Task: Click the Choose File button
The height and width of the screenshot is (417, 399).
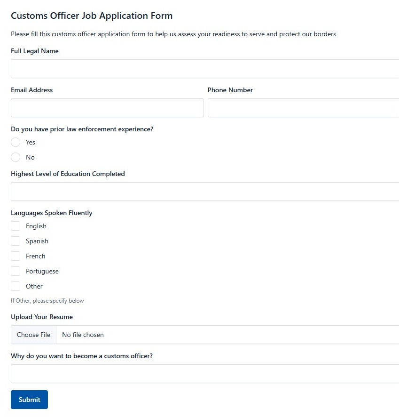Action: point(33,335)
